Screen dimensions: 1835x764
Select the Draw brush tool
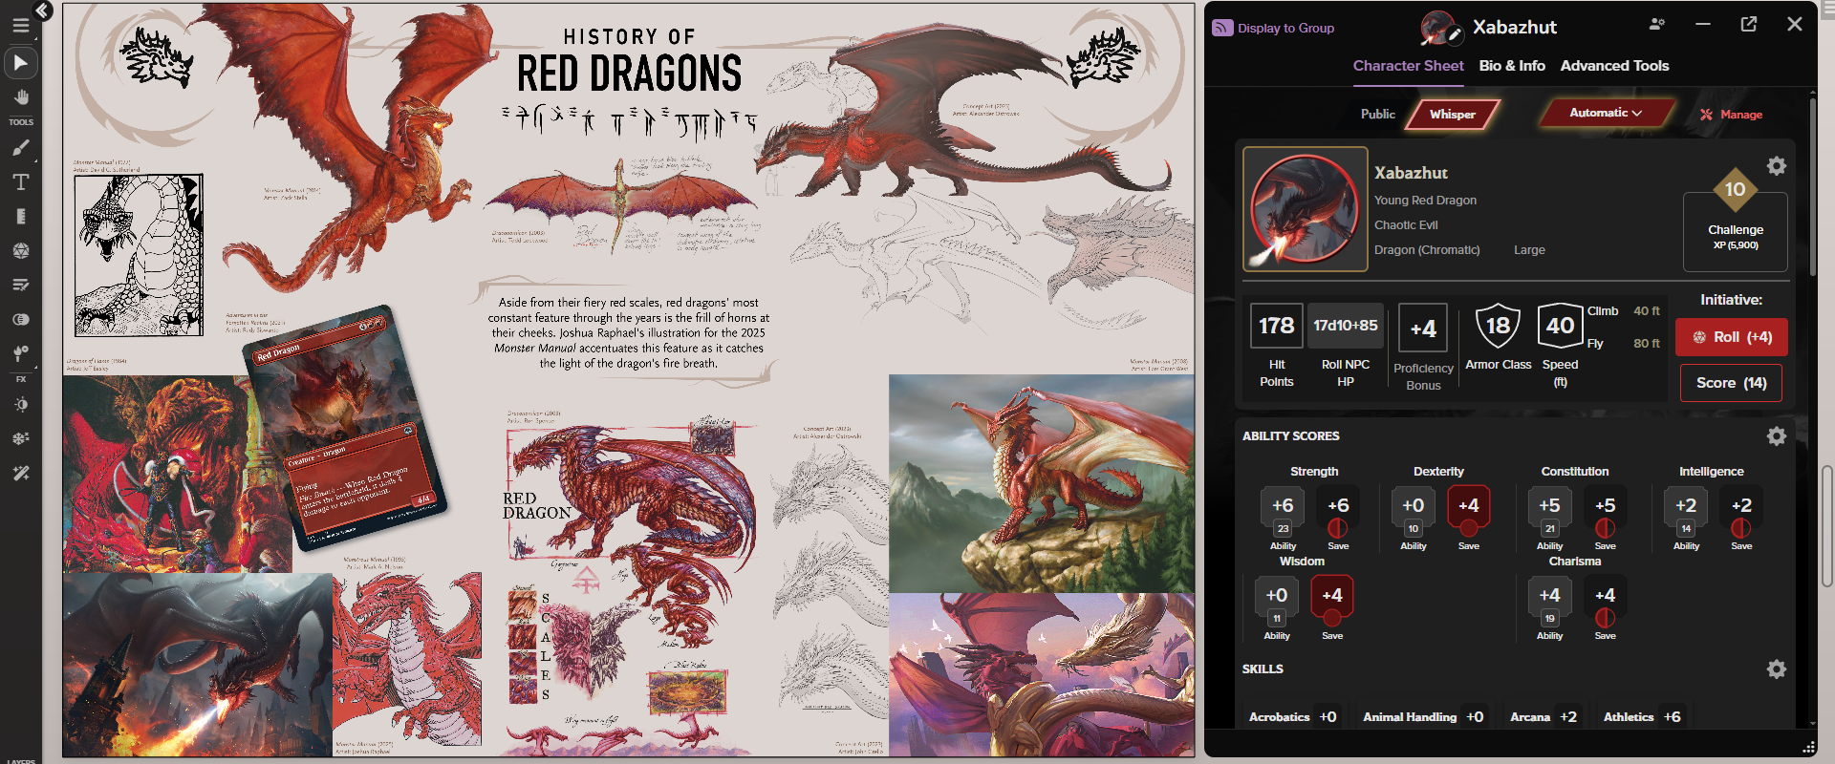tap(20, 148)
